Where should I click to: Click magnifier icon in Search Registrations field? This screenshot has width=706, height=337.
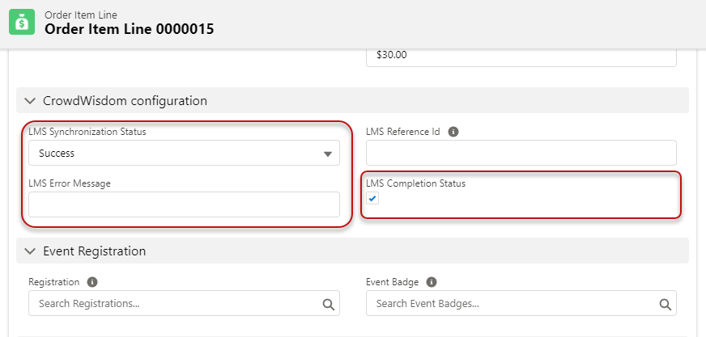coord(328,304)
